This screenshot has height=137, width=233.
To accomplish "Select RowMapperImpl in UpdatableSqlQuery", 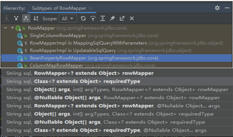I will [x=116, y=50].
